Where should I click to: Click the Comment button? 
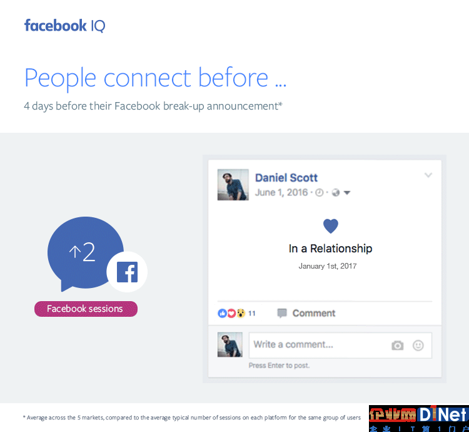[x=306, y=313]
